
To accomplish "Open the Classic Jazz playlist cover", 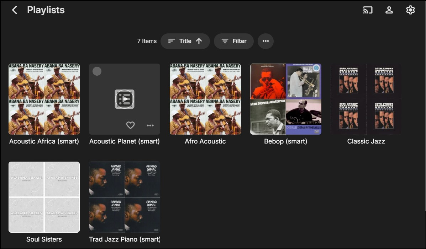I will [x=366, y=99].
